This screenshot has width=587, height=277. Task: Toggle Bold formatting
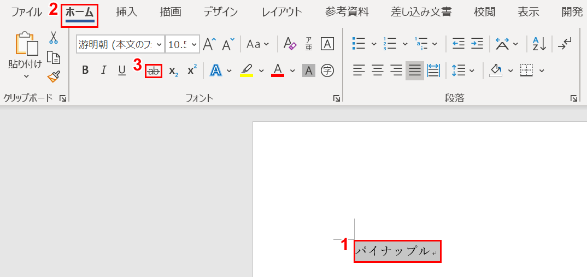click(x=85, y=70)
